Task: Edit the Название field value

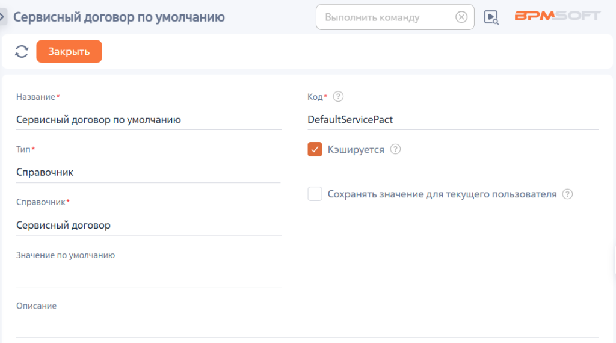Action: click(x=149, y=119)
